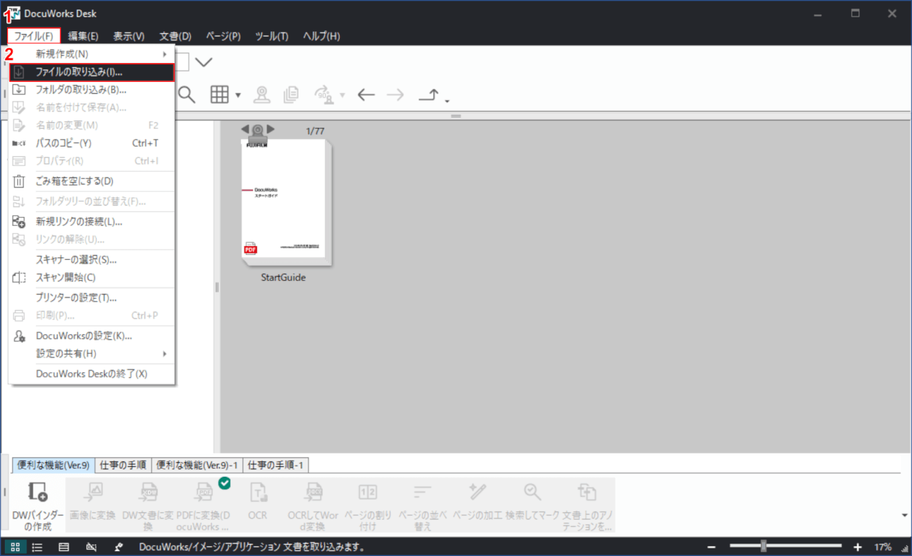Screen dimensions: 912x556
Task: Expand tool bar overflow arrow at right
Action: (904, 515)
